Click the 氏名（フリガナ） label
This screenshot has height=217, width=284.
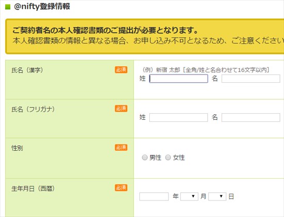coord(33,110)
